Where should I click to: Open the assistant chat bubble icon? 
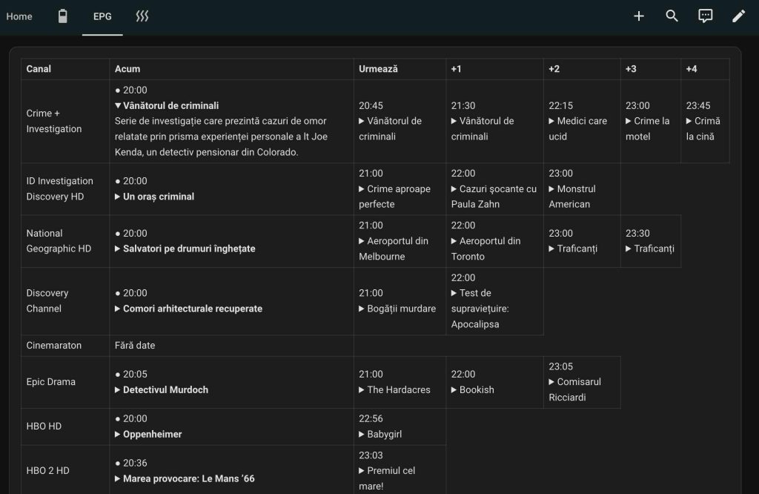pyautogui.click(x=706, y=16)
